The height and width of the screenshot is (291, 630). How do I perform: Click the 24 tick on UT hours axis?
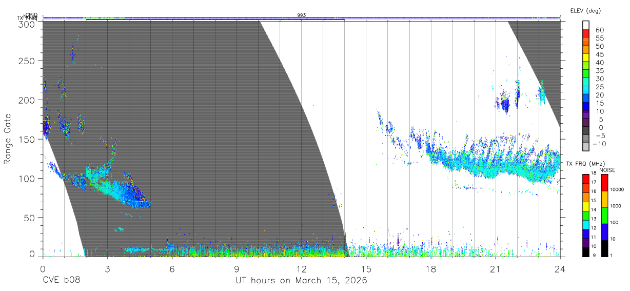click(560, 268)
